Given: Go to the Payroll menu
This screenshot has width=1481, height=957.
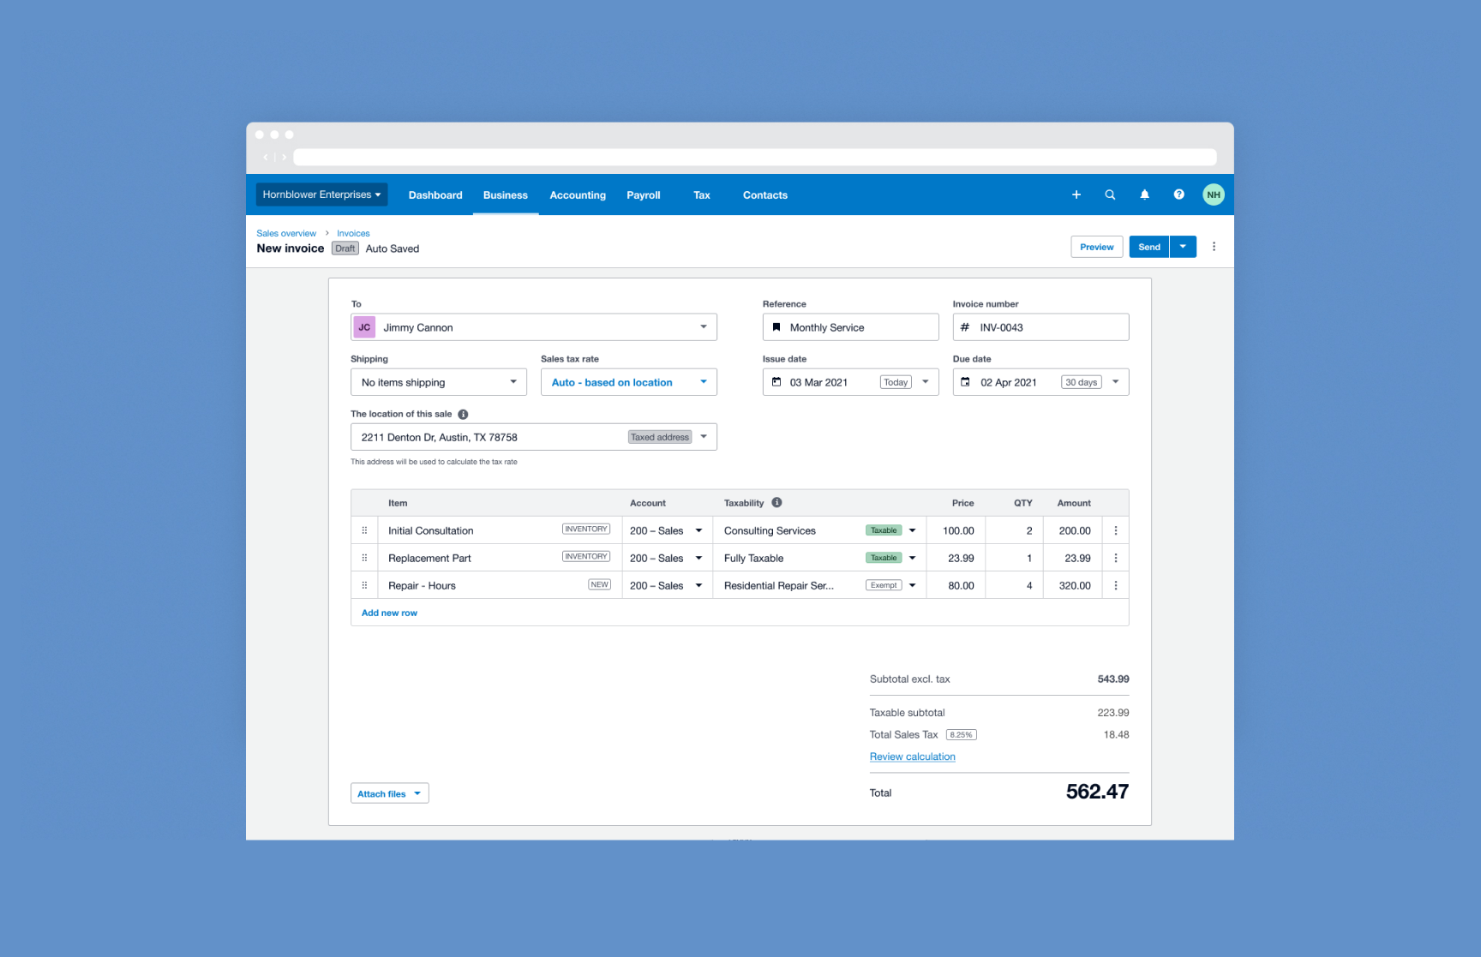Looking at the screenshot, I should pyautogui.click(x=643, y=195).
